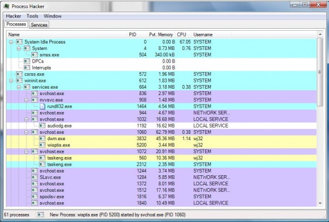
Task: Collapse the System Idle Process tree
Action: pos(11,42)
